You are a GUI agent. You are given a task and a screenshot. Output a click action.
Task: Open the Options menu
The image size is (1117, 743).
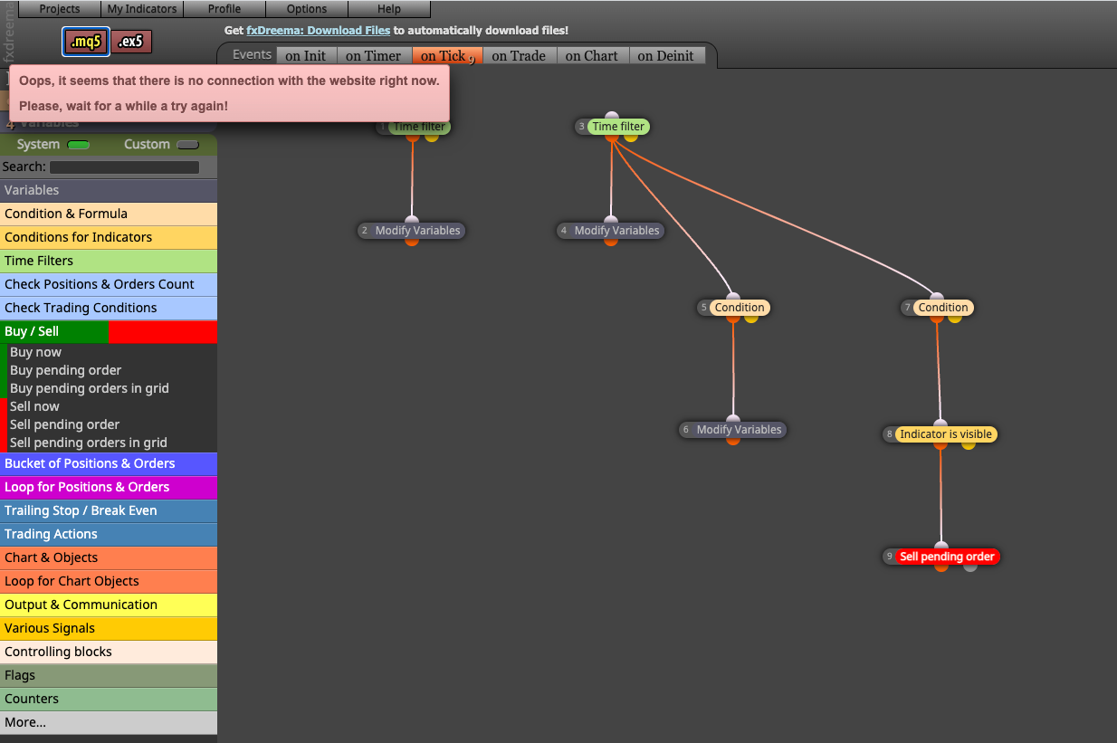[307, 9]
